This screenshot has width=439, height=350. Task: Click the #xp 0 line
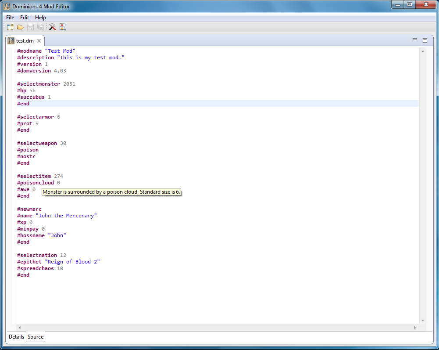[x=25, y=222]
